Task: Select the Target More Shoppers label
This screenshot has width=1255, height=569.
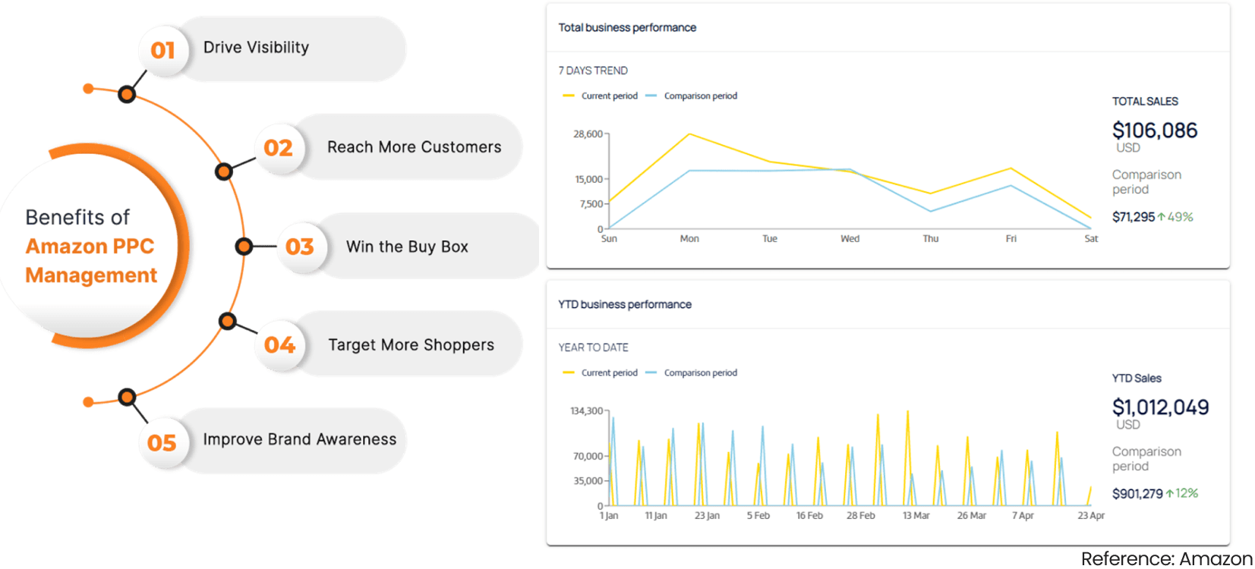Action: click(x=411, y=345)
